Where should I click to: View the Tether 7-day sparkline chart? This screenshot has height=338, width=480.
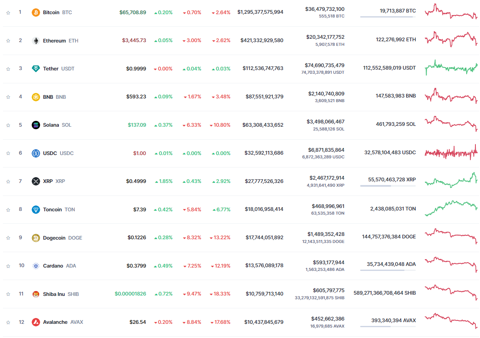coord(451,68)
